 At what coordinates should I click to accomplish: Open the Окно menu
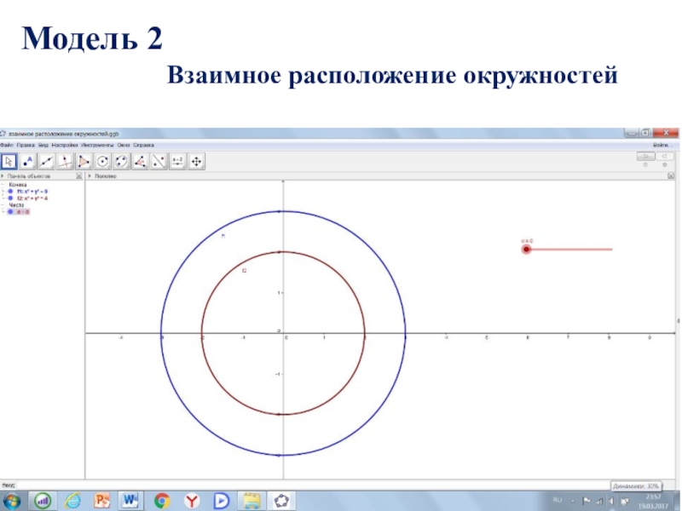[x=124, y=145]
